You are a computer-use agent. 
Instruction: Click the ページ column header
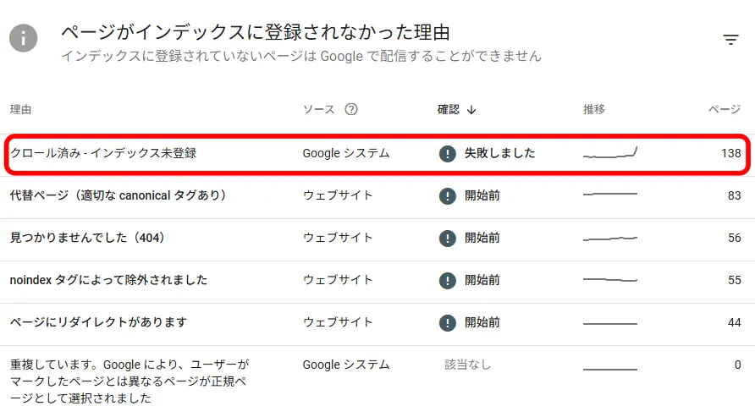click(x=725, y=109)
